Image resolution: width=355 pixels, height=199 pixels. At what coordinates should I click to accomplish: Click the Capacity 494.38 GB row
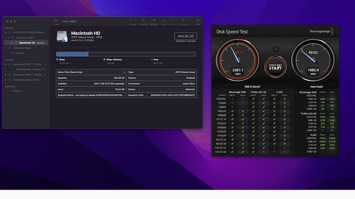91,78
